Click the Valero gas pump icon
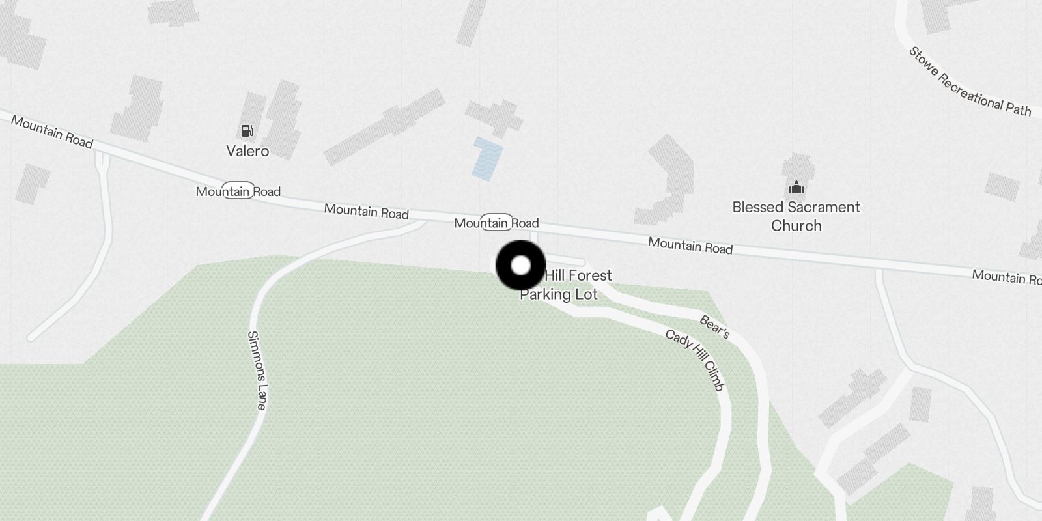The height and width of the screenshot is (521, 1042). tap(247, 132)
